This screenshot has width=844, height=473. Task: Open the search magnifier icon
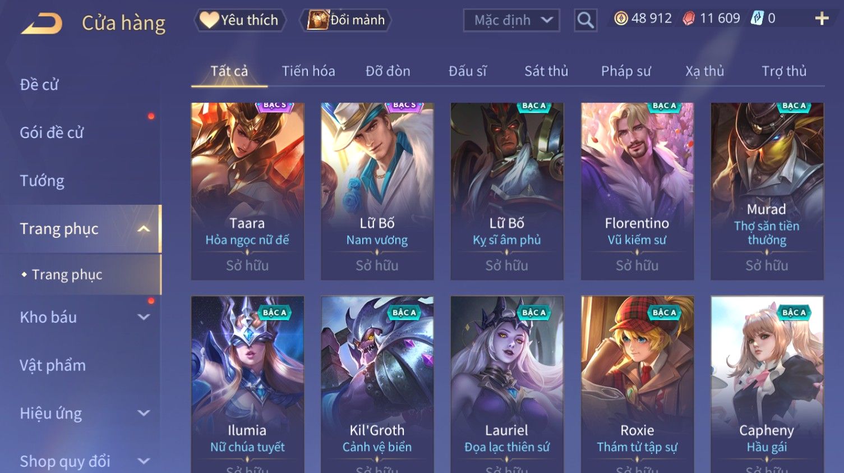click(585, 20)
